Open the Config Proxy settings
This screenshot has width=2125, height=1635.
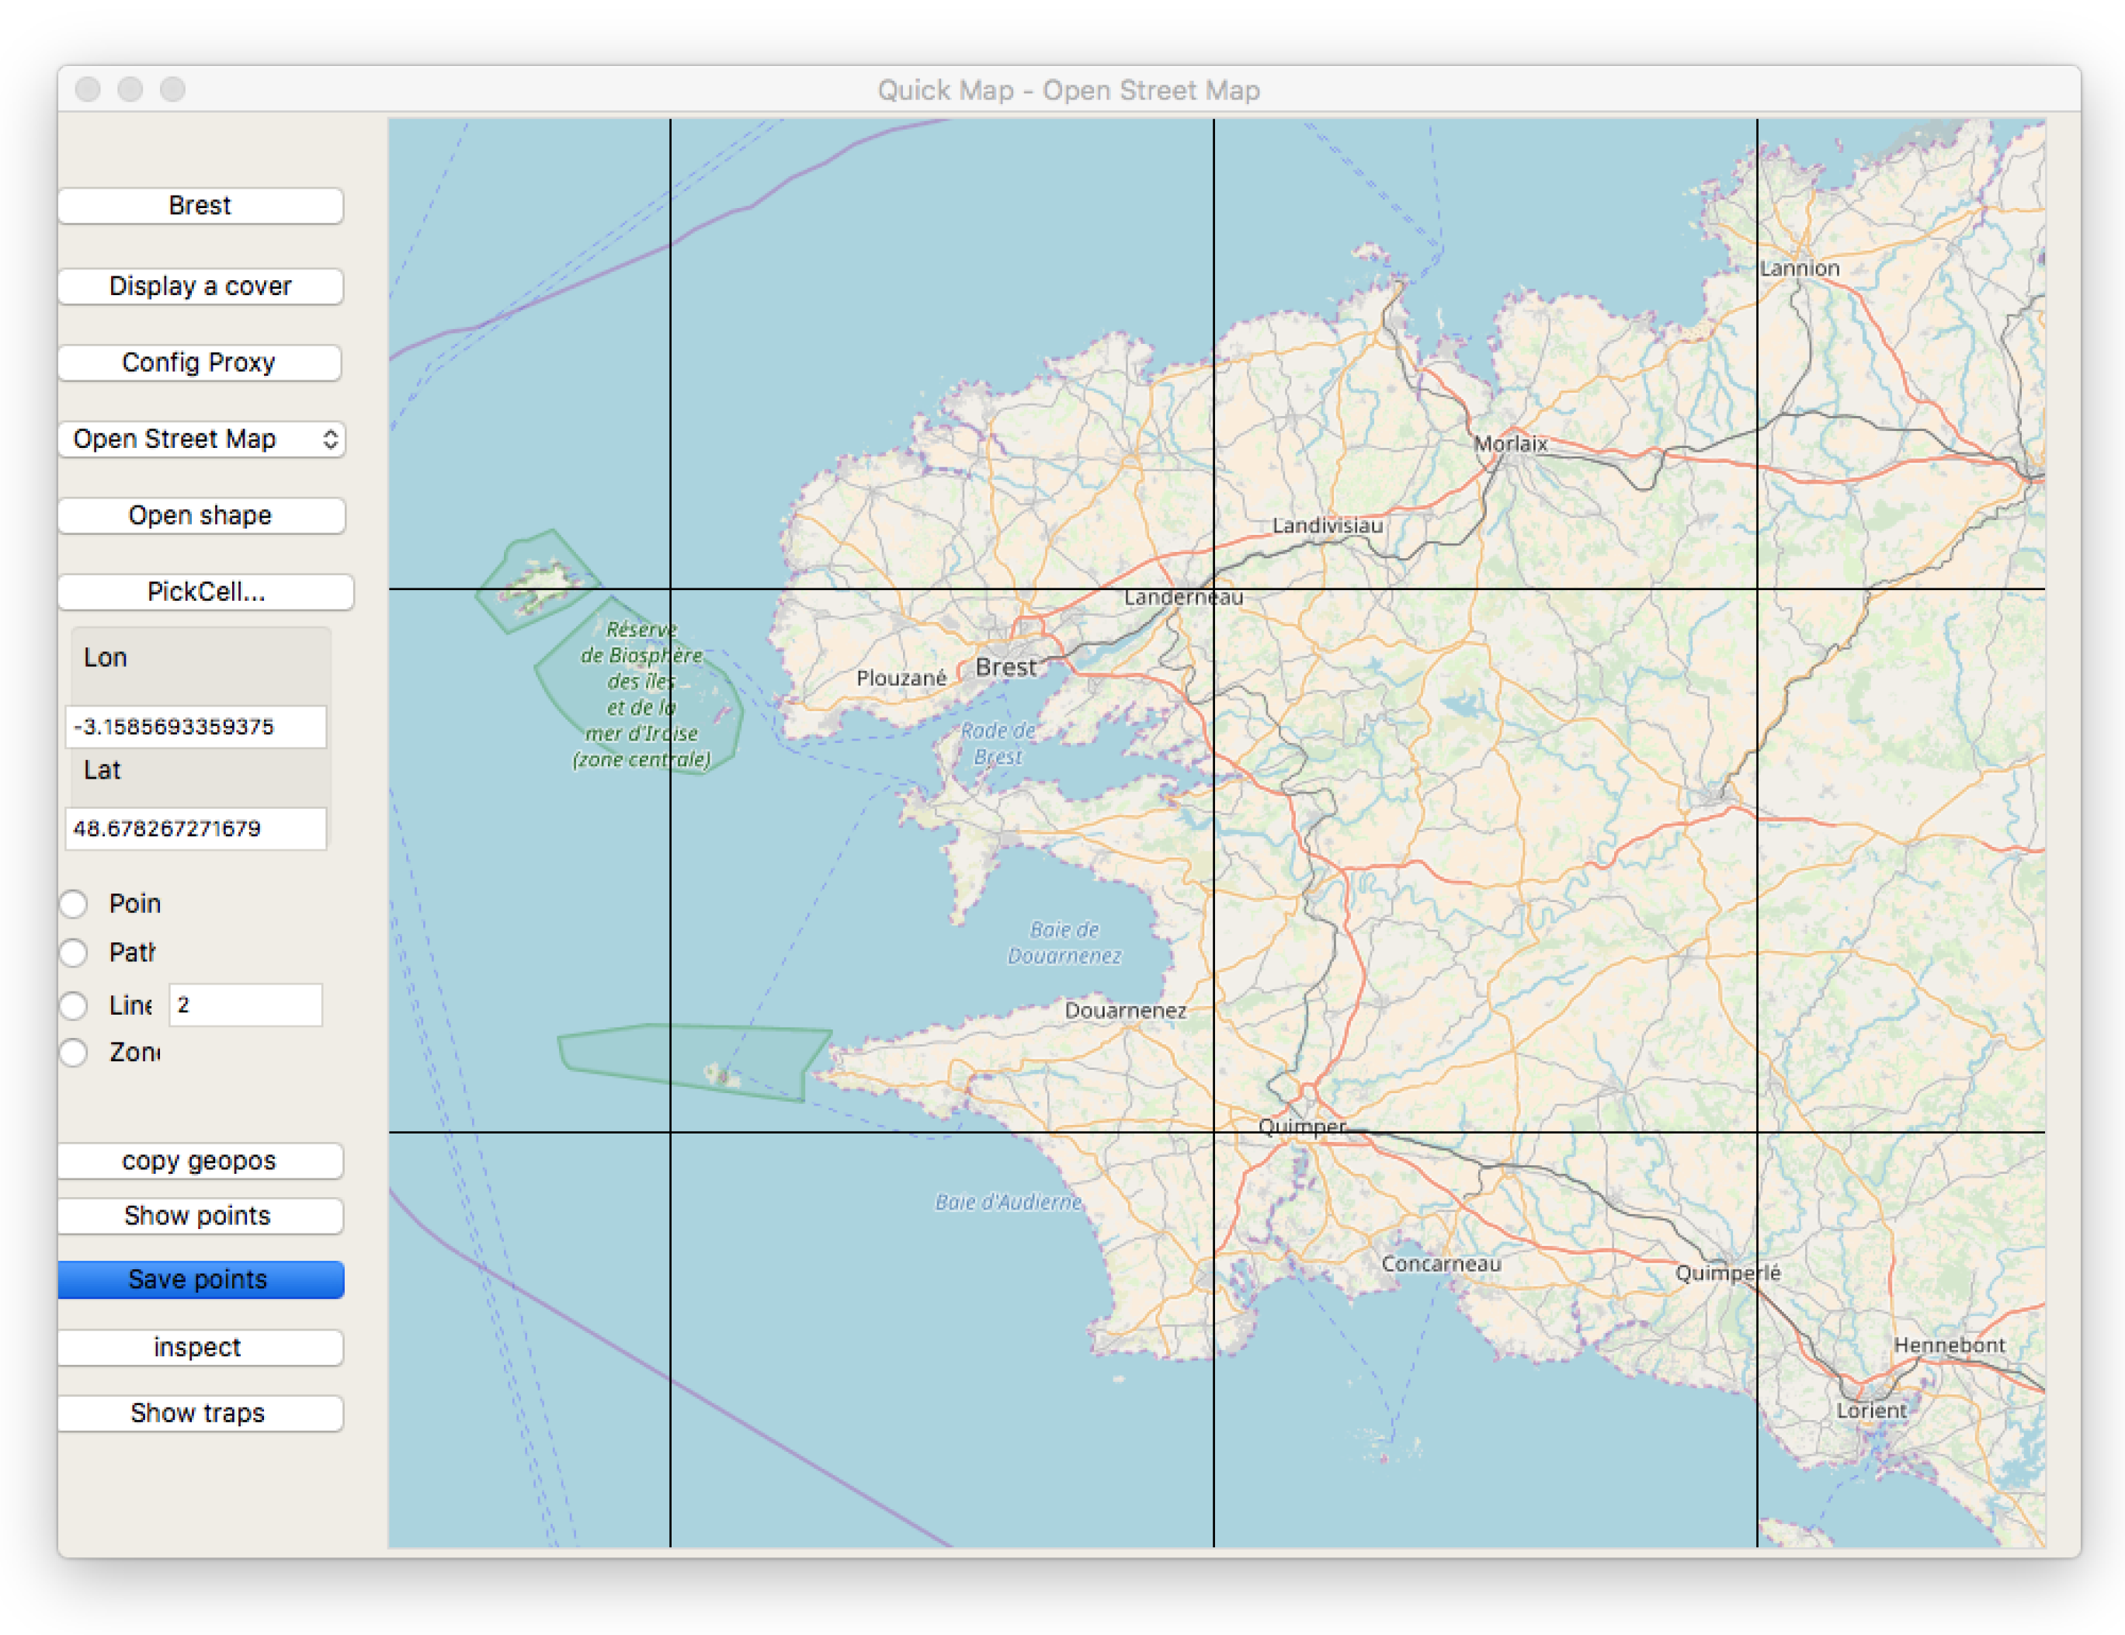[200, 362]
